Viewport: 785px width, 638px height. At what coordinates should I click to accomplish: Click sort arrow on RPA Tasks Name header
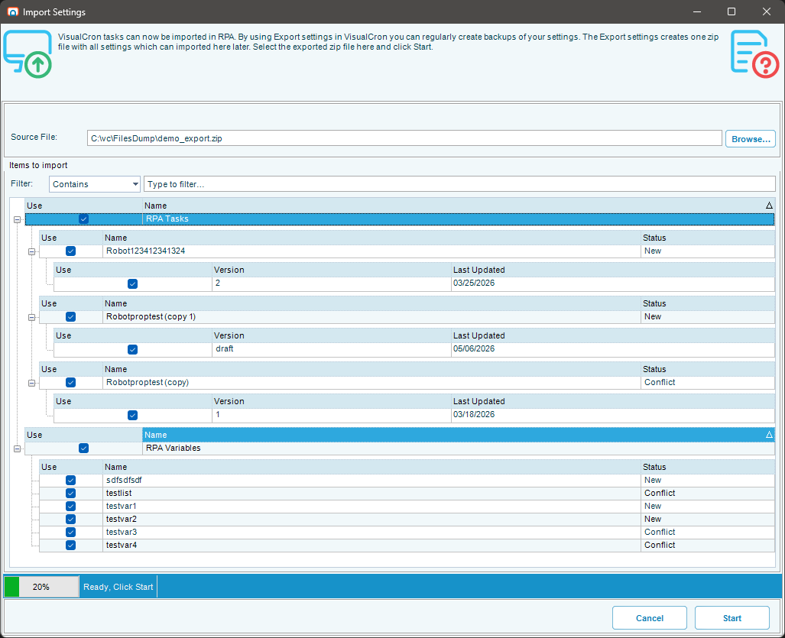click(x=769, y=206)
